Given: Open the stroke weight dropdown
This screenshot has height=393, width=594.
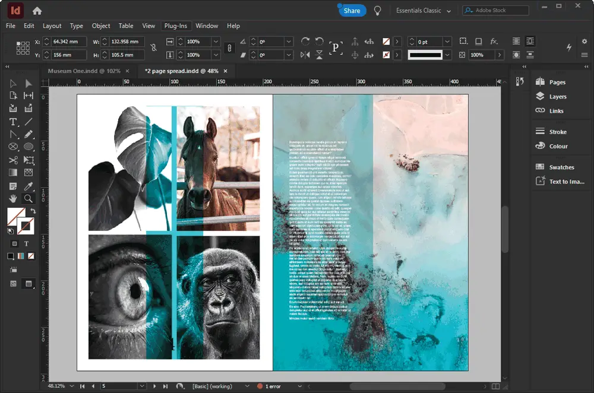Looking at the screenshot, I should pyautogui.click(x=447, y=42).
